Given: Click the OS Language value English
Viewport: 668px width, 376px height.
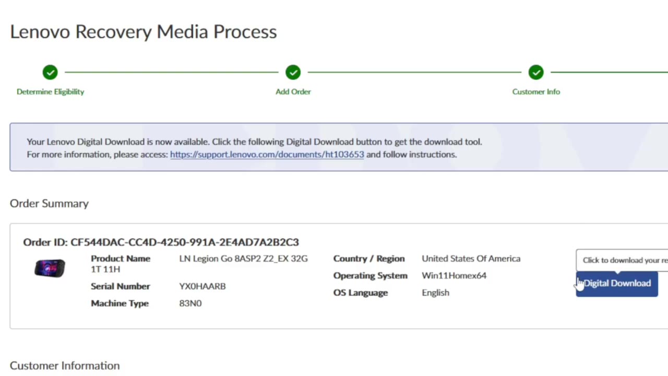Looking at the screenshot, I should click(x=435, y=293).
